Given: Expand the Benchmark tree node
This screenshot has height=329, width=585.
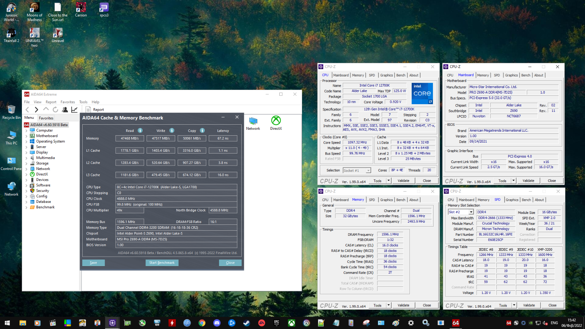Looking at the screenshot, I should pos(26,207).
